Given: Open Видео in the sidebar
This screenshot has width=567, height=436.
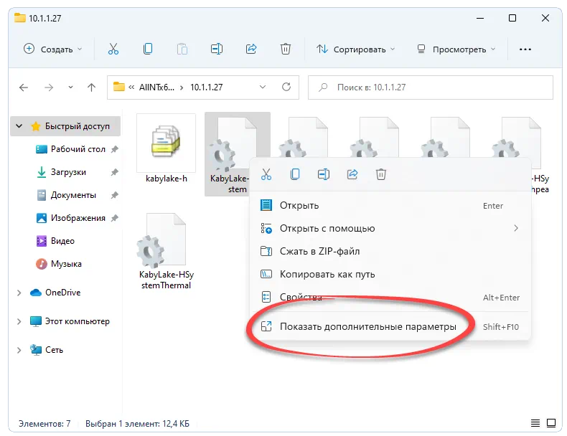Looking at the screenshot, I should click(x=55, y=241).
